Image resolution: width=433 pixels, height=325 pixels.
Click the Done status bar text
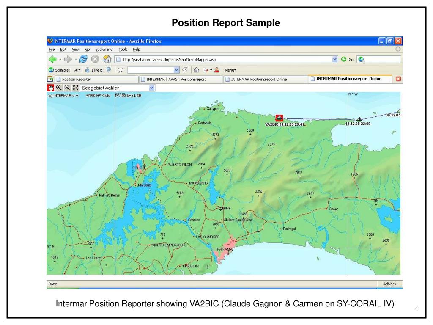tap(52, 284)
